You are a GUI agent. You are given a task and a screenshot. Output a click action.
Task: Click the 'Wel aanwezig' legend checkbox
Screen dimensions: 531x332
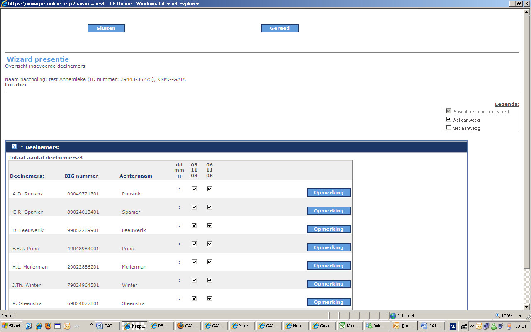click(x=448, y=120)
